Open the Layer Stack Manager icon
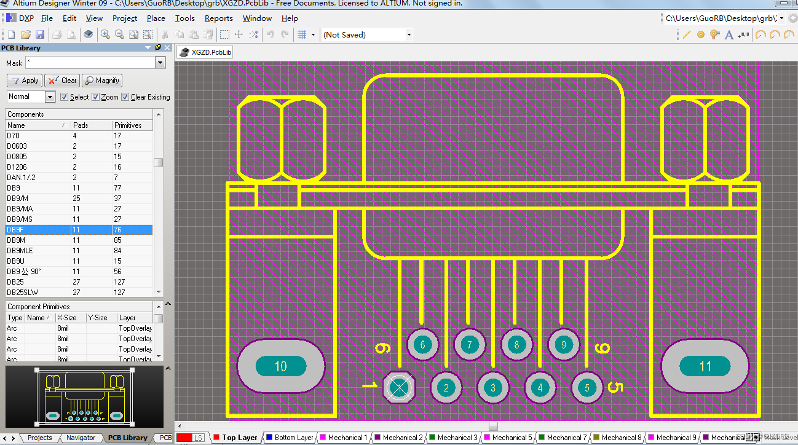The height and width of the screenshot is (445, 798). [x=89, y=34]
